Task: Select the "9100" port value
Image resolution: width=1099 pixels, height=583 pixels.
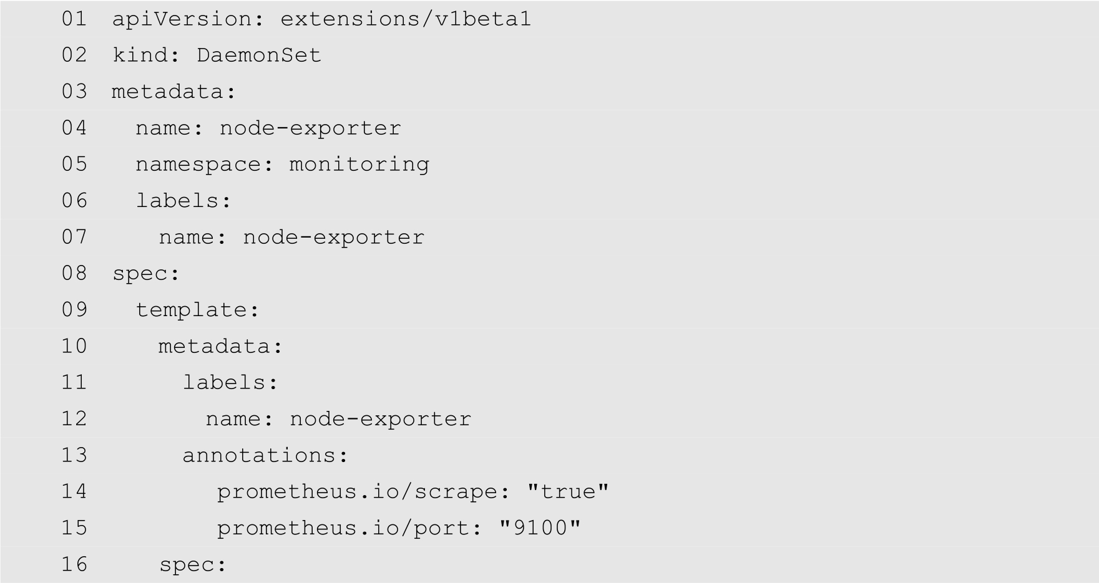Action: click(x=540, y=528)
